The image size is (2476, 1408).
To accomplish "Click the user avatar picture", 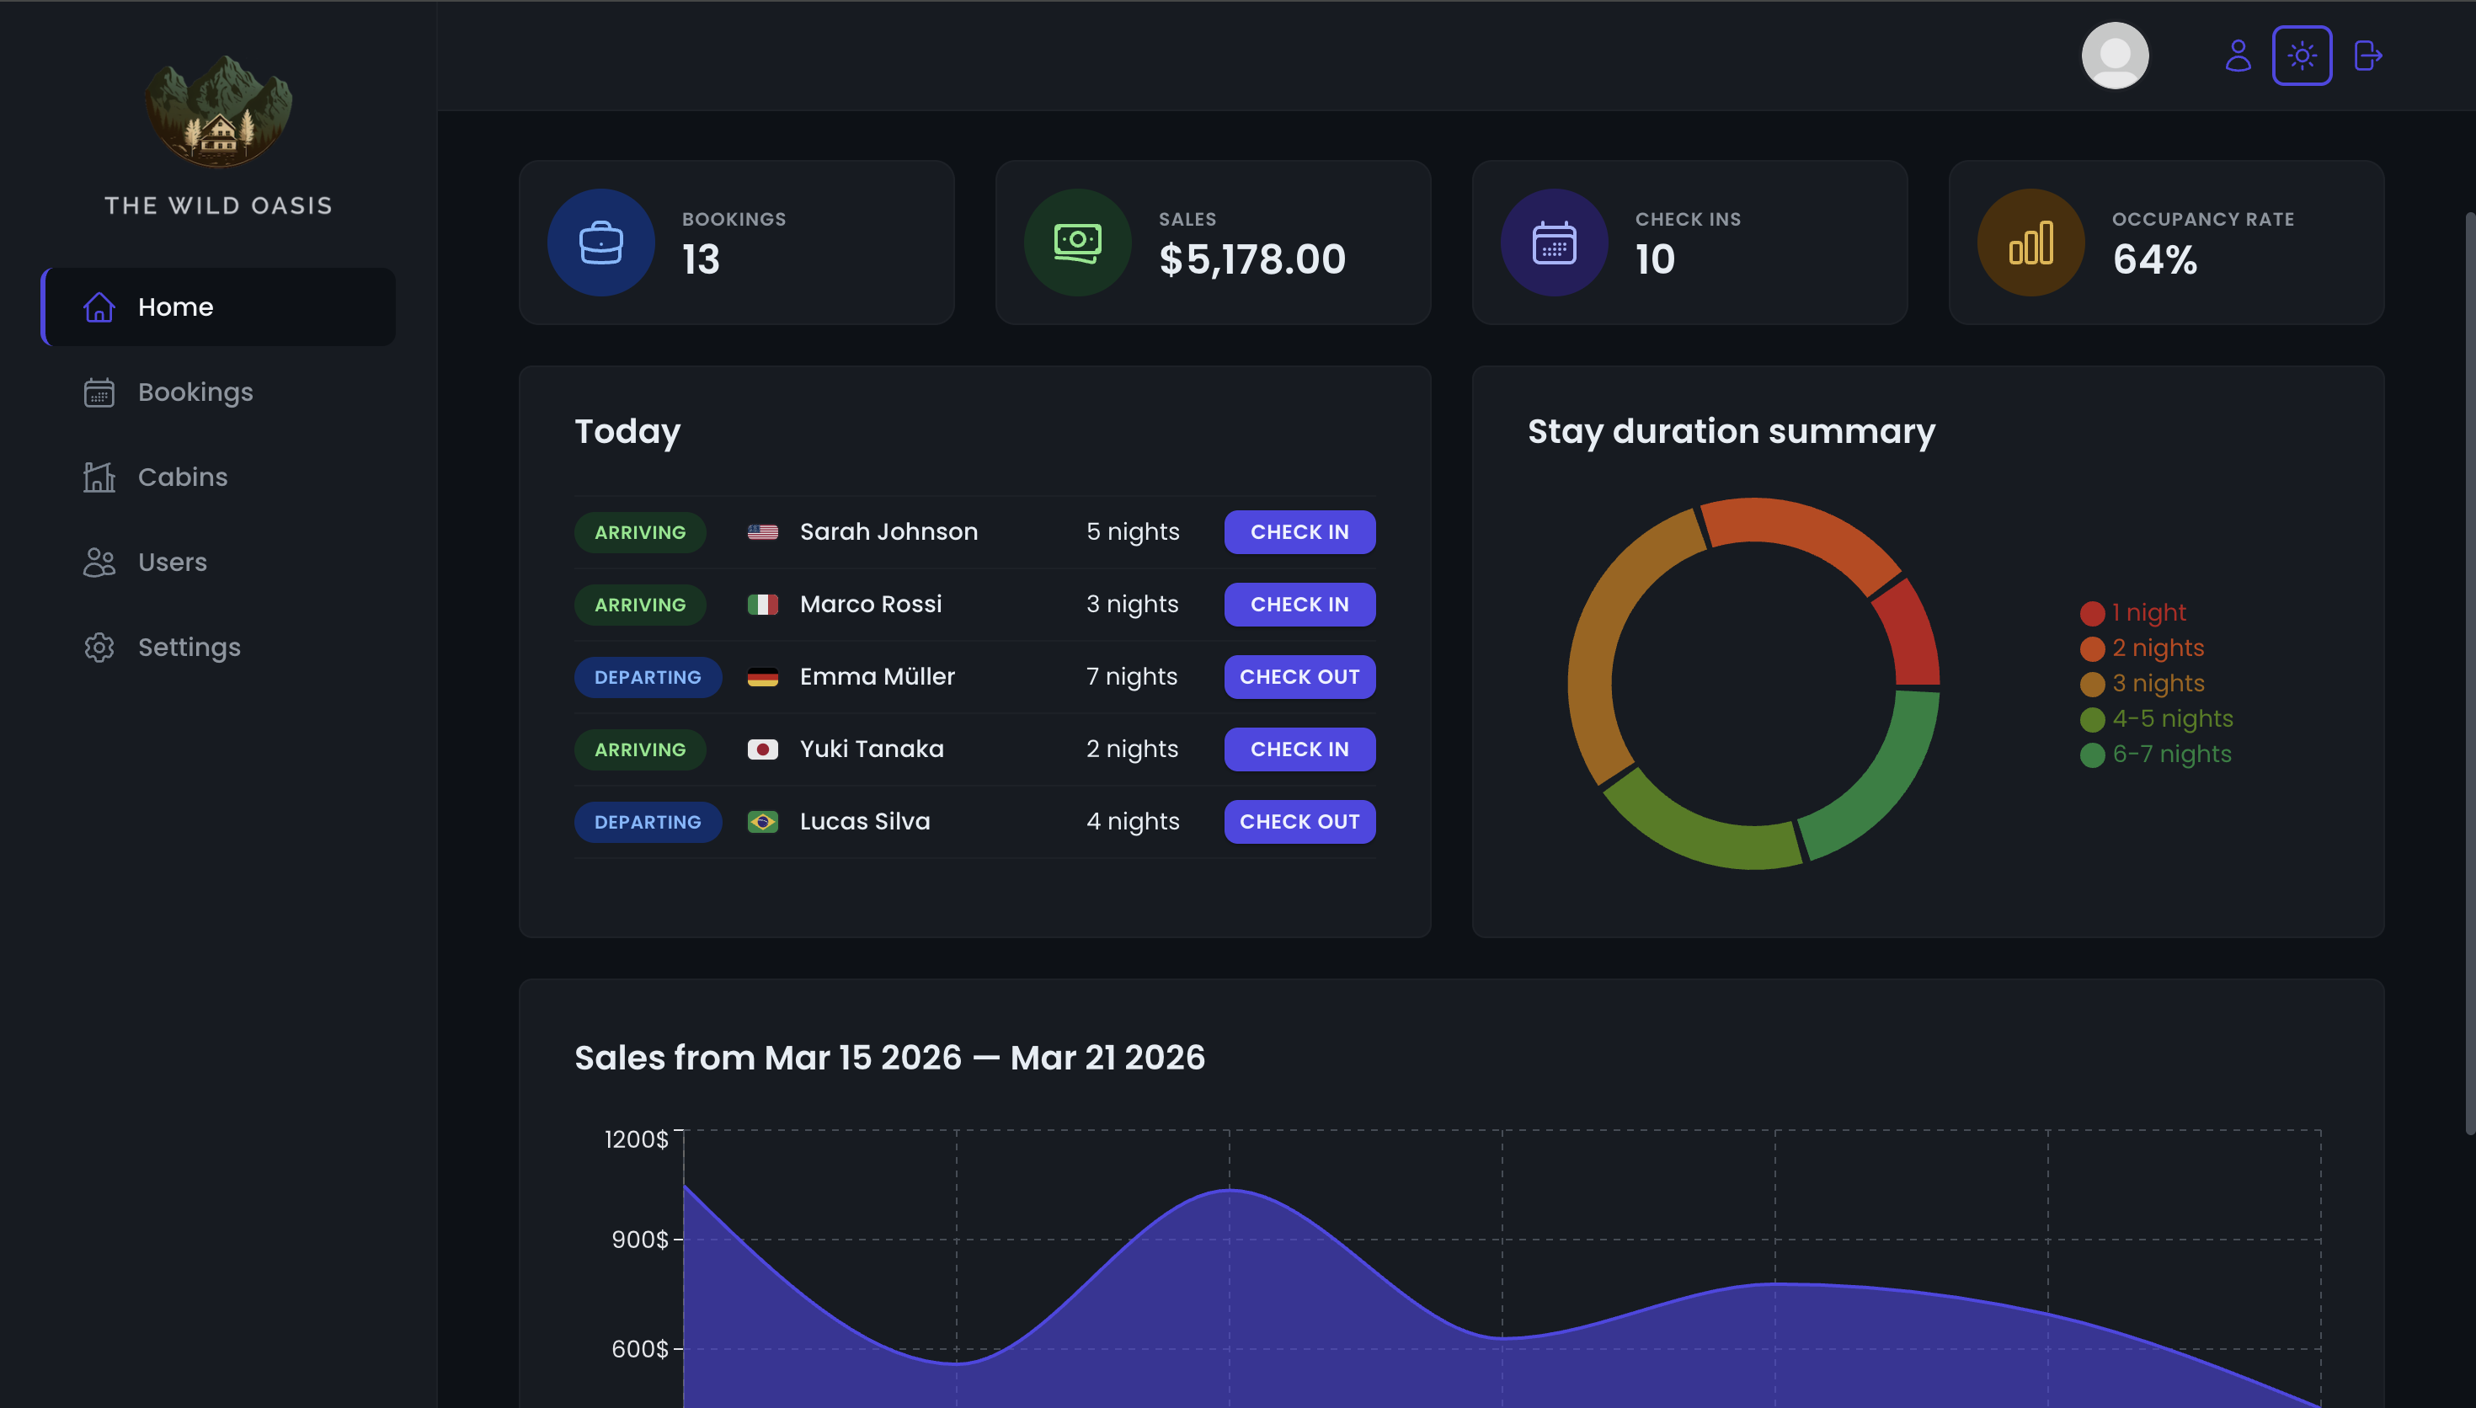I will (x=2115, y=55).
